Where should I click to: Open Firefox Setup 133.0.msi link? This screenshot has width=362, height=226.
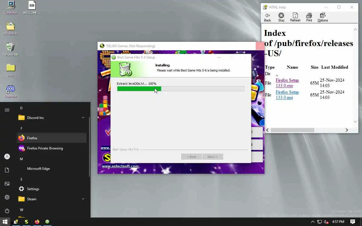pyautogui.click(x=287, y=95)
